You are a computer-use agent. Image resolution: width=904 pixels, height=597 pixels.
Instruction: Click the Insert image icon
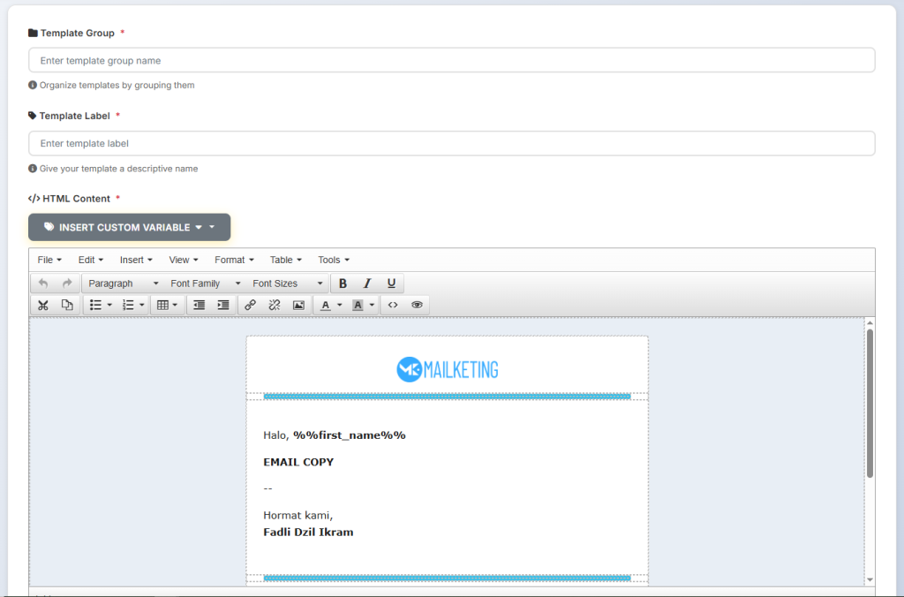[x=298, y=305]
